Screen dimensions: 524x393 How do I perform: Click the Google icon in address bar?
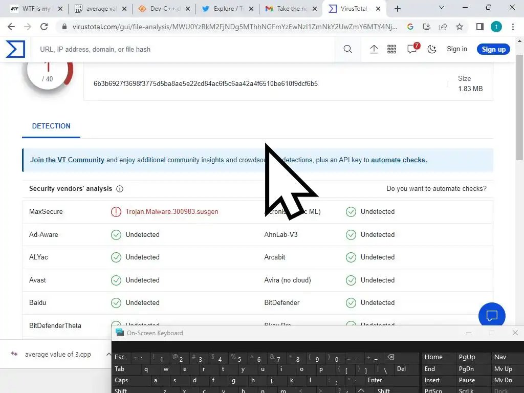tap(410, 27)
